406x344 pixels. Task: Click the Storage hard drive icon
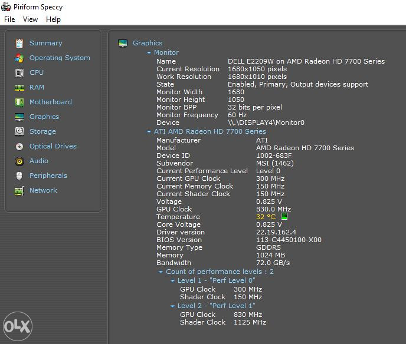tap(19, 131)
